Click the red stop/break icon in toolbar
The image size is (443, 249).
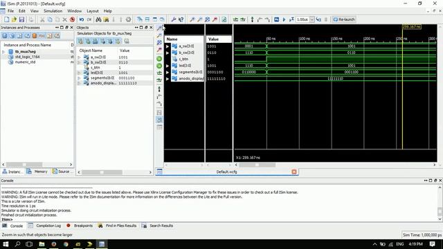[72, 19]
